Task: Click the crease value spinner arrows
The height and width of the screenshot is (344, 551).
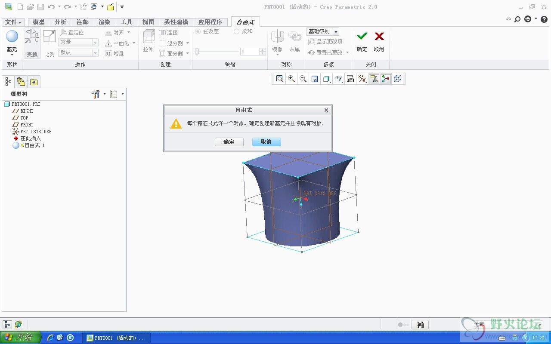Action: (263, 52)
